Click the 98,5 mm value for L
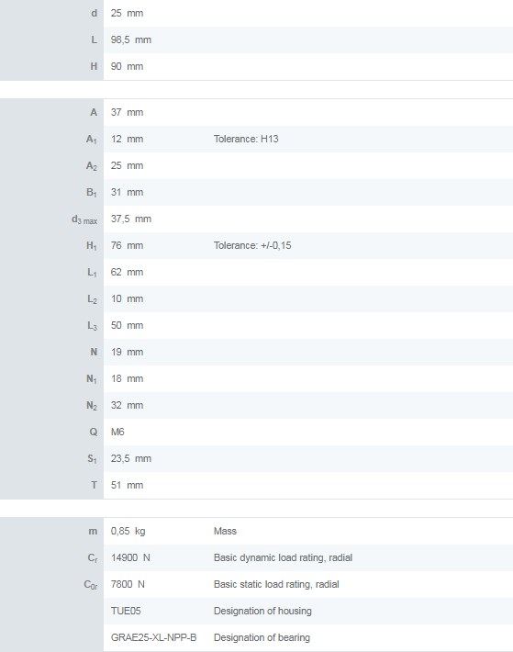513x652 pixels. (131, 39)
